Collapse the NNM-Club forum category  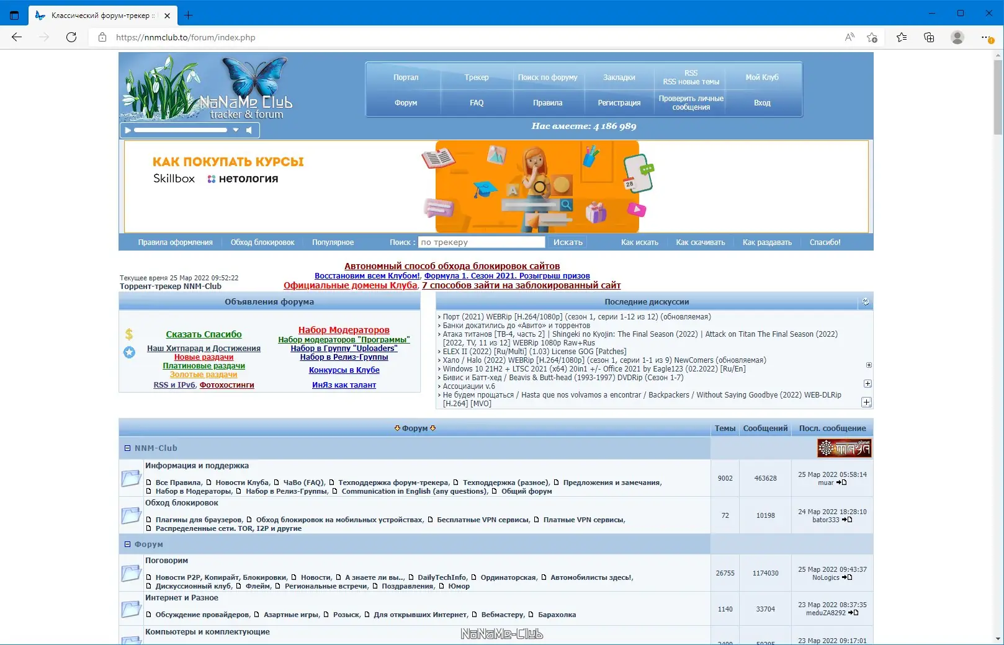pos(127,448)
